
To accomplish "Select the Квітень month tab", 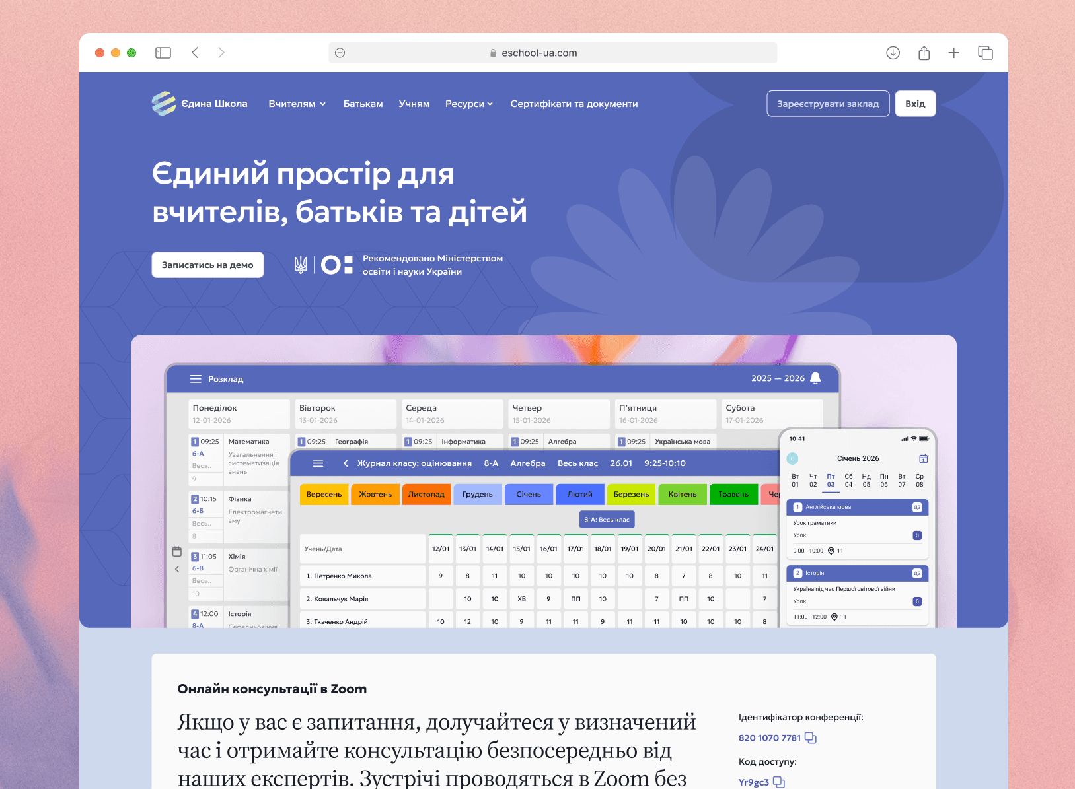I will (x=683, y=494).
